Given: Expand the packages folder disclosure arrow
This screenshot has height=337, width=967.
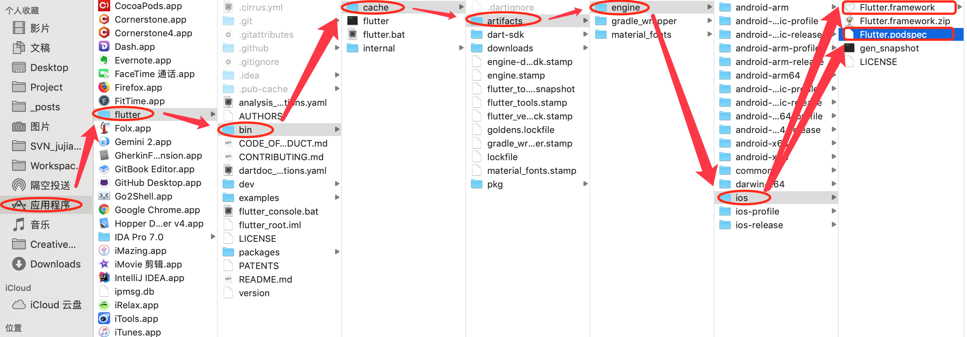Looking at the screenshot, I should 337,252.
